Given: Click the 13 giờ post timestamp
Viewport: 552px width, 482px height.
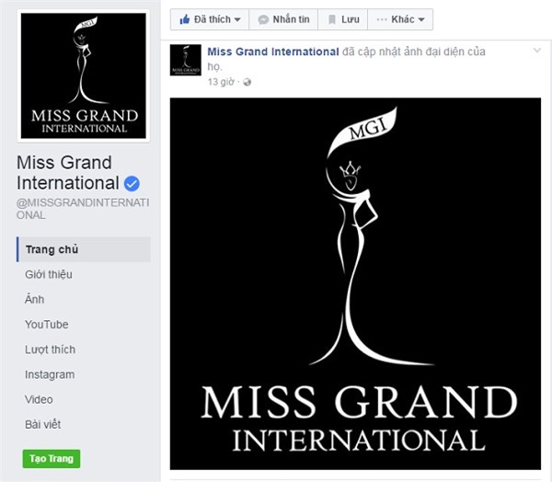Looking at the screenshot, I should click(x=221, y=82).
